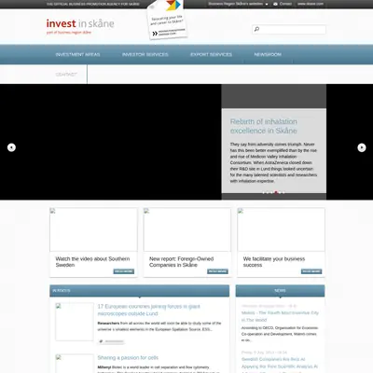Click Read More on business success card
The height and width of the screenshot is (373, 373).
pyautogui.click(x=311, y=271)
